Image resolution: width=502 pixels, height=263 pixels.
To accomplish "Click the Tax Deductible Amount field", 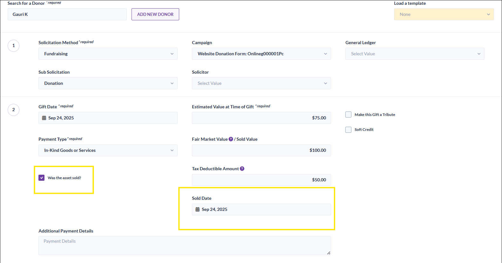I will [x=261, y=180].
